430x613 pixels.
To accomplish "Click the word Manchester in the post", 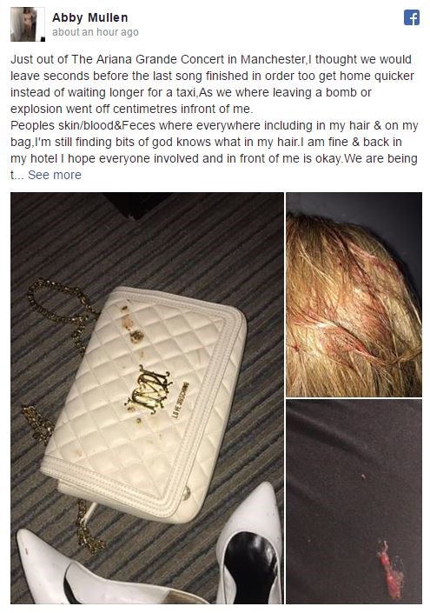I will point(273,59).
